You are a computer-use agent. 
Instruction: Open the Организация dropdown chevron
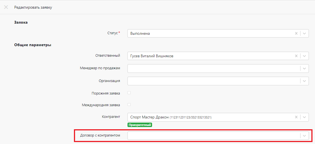pyautogui.click(x=304, y=81)
